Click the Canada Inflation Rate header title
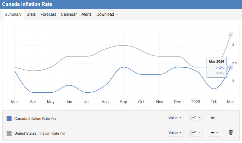Screen dimensions: 242x143 pyautogui.click(x=27, y=4)
